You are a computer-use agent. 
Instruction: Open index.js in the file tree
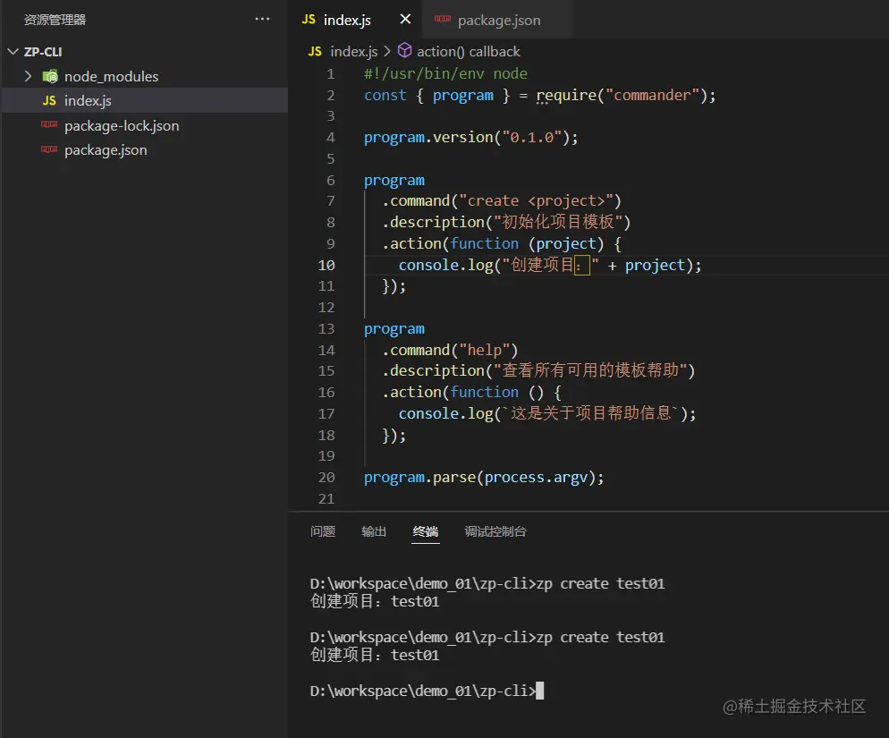[x=88, y=100]
